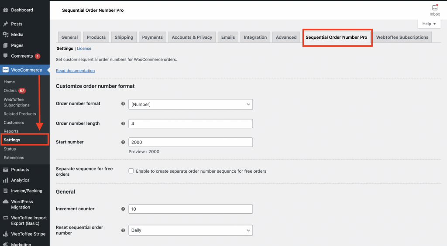Click into the Order number length field
Viewport: 447px width, 246px height.
(190, 123)
